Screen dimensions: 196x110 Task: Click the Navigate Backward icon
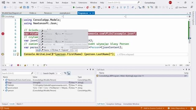[x=5, y=7]
